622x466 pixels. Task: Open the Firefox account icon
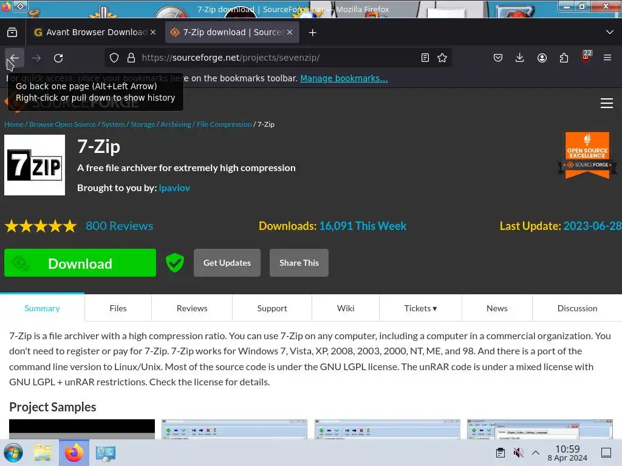[542, 58]
